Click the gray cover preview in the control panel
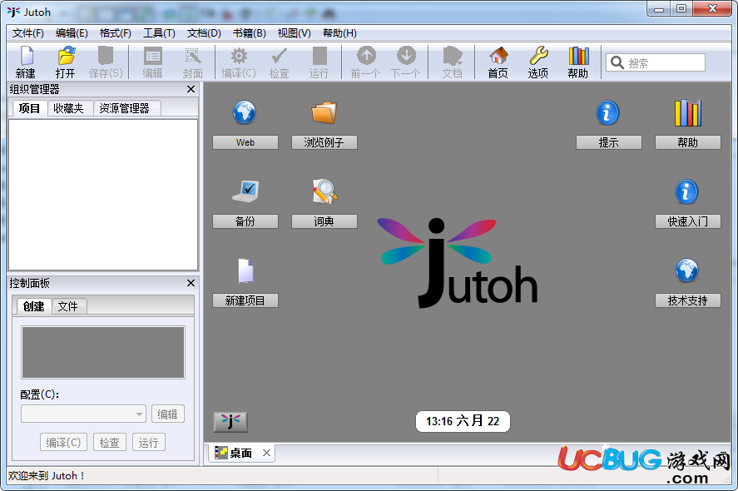The image size is (738, 491). [x=103, y=352]
